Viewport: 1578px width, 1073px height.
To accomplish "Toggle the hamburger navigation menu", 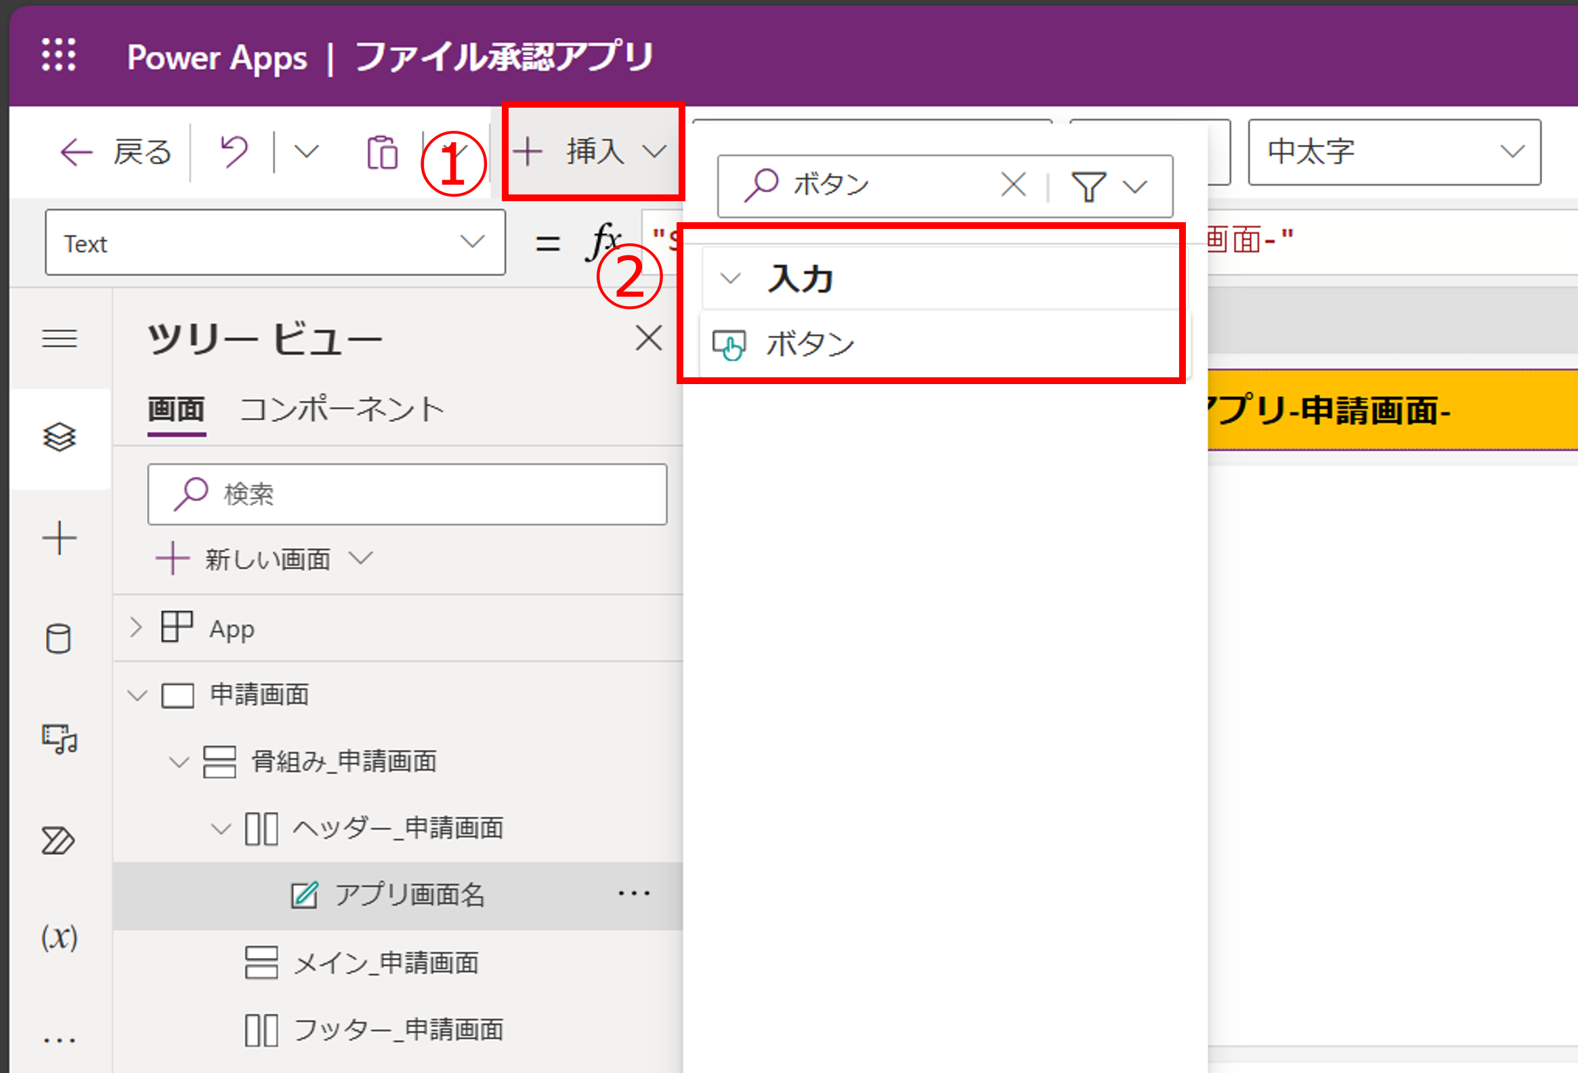I will click(x=60, y=337).
